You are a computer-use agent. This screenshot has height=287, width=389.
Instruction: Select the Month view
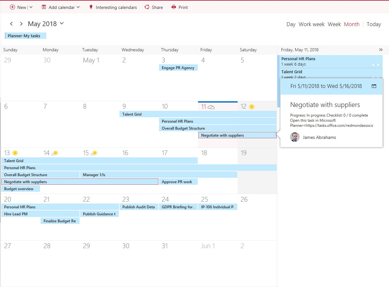352,24
